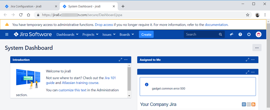Click the Introduction gadget scrollbar down arrow
270x110 pixels.
click(x=129, y=96)
